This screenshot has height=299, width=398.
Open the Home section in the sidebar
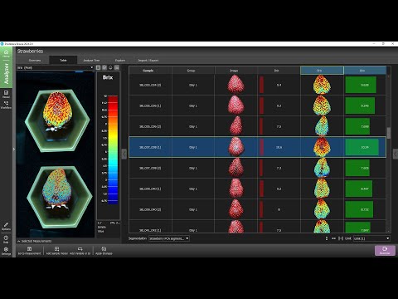pyautogui.click(x=6, y=53)
